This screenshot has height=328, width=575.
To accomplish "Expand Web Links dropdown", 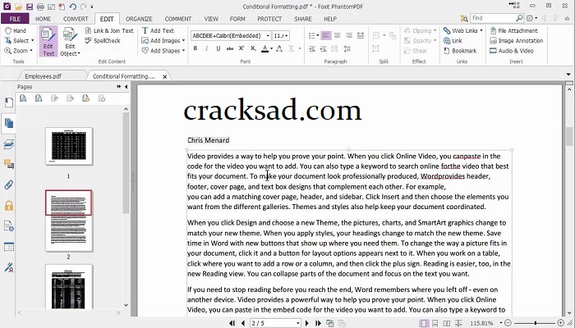I will pos(481,31).
